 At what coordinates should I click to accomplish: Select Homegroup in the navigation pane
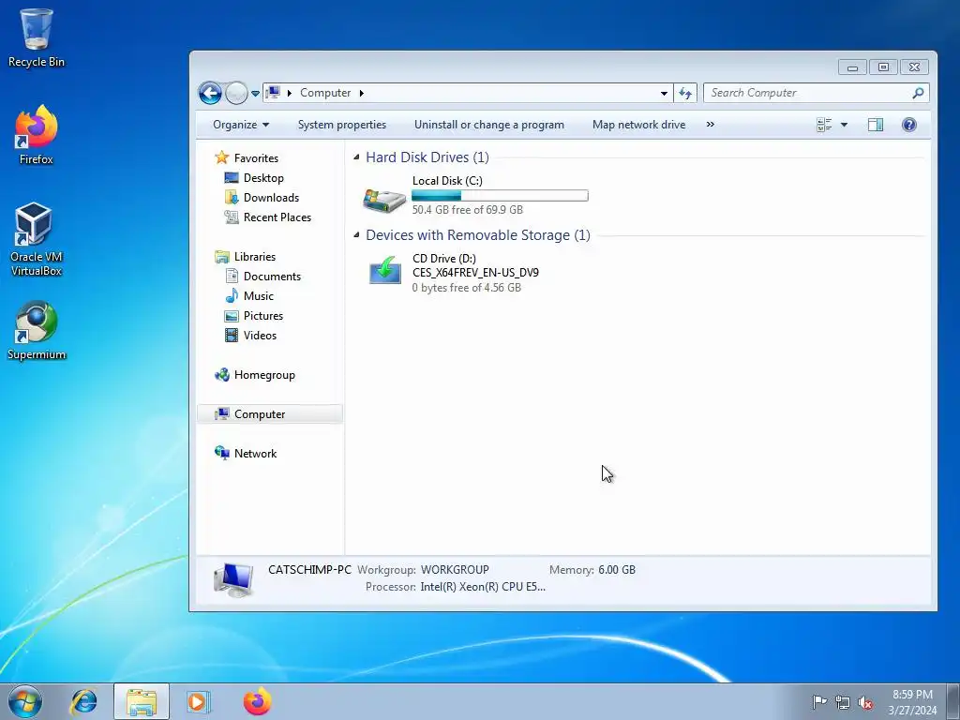(264, 375)
